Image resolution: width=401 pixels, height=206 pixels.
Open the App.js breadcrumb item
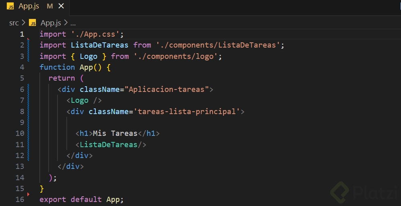pyautogui.click(x=51, y=23)
